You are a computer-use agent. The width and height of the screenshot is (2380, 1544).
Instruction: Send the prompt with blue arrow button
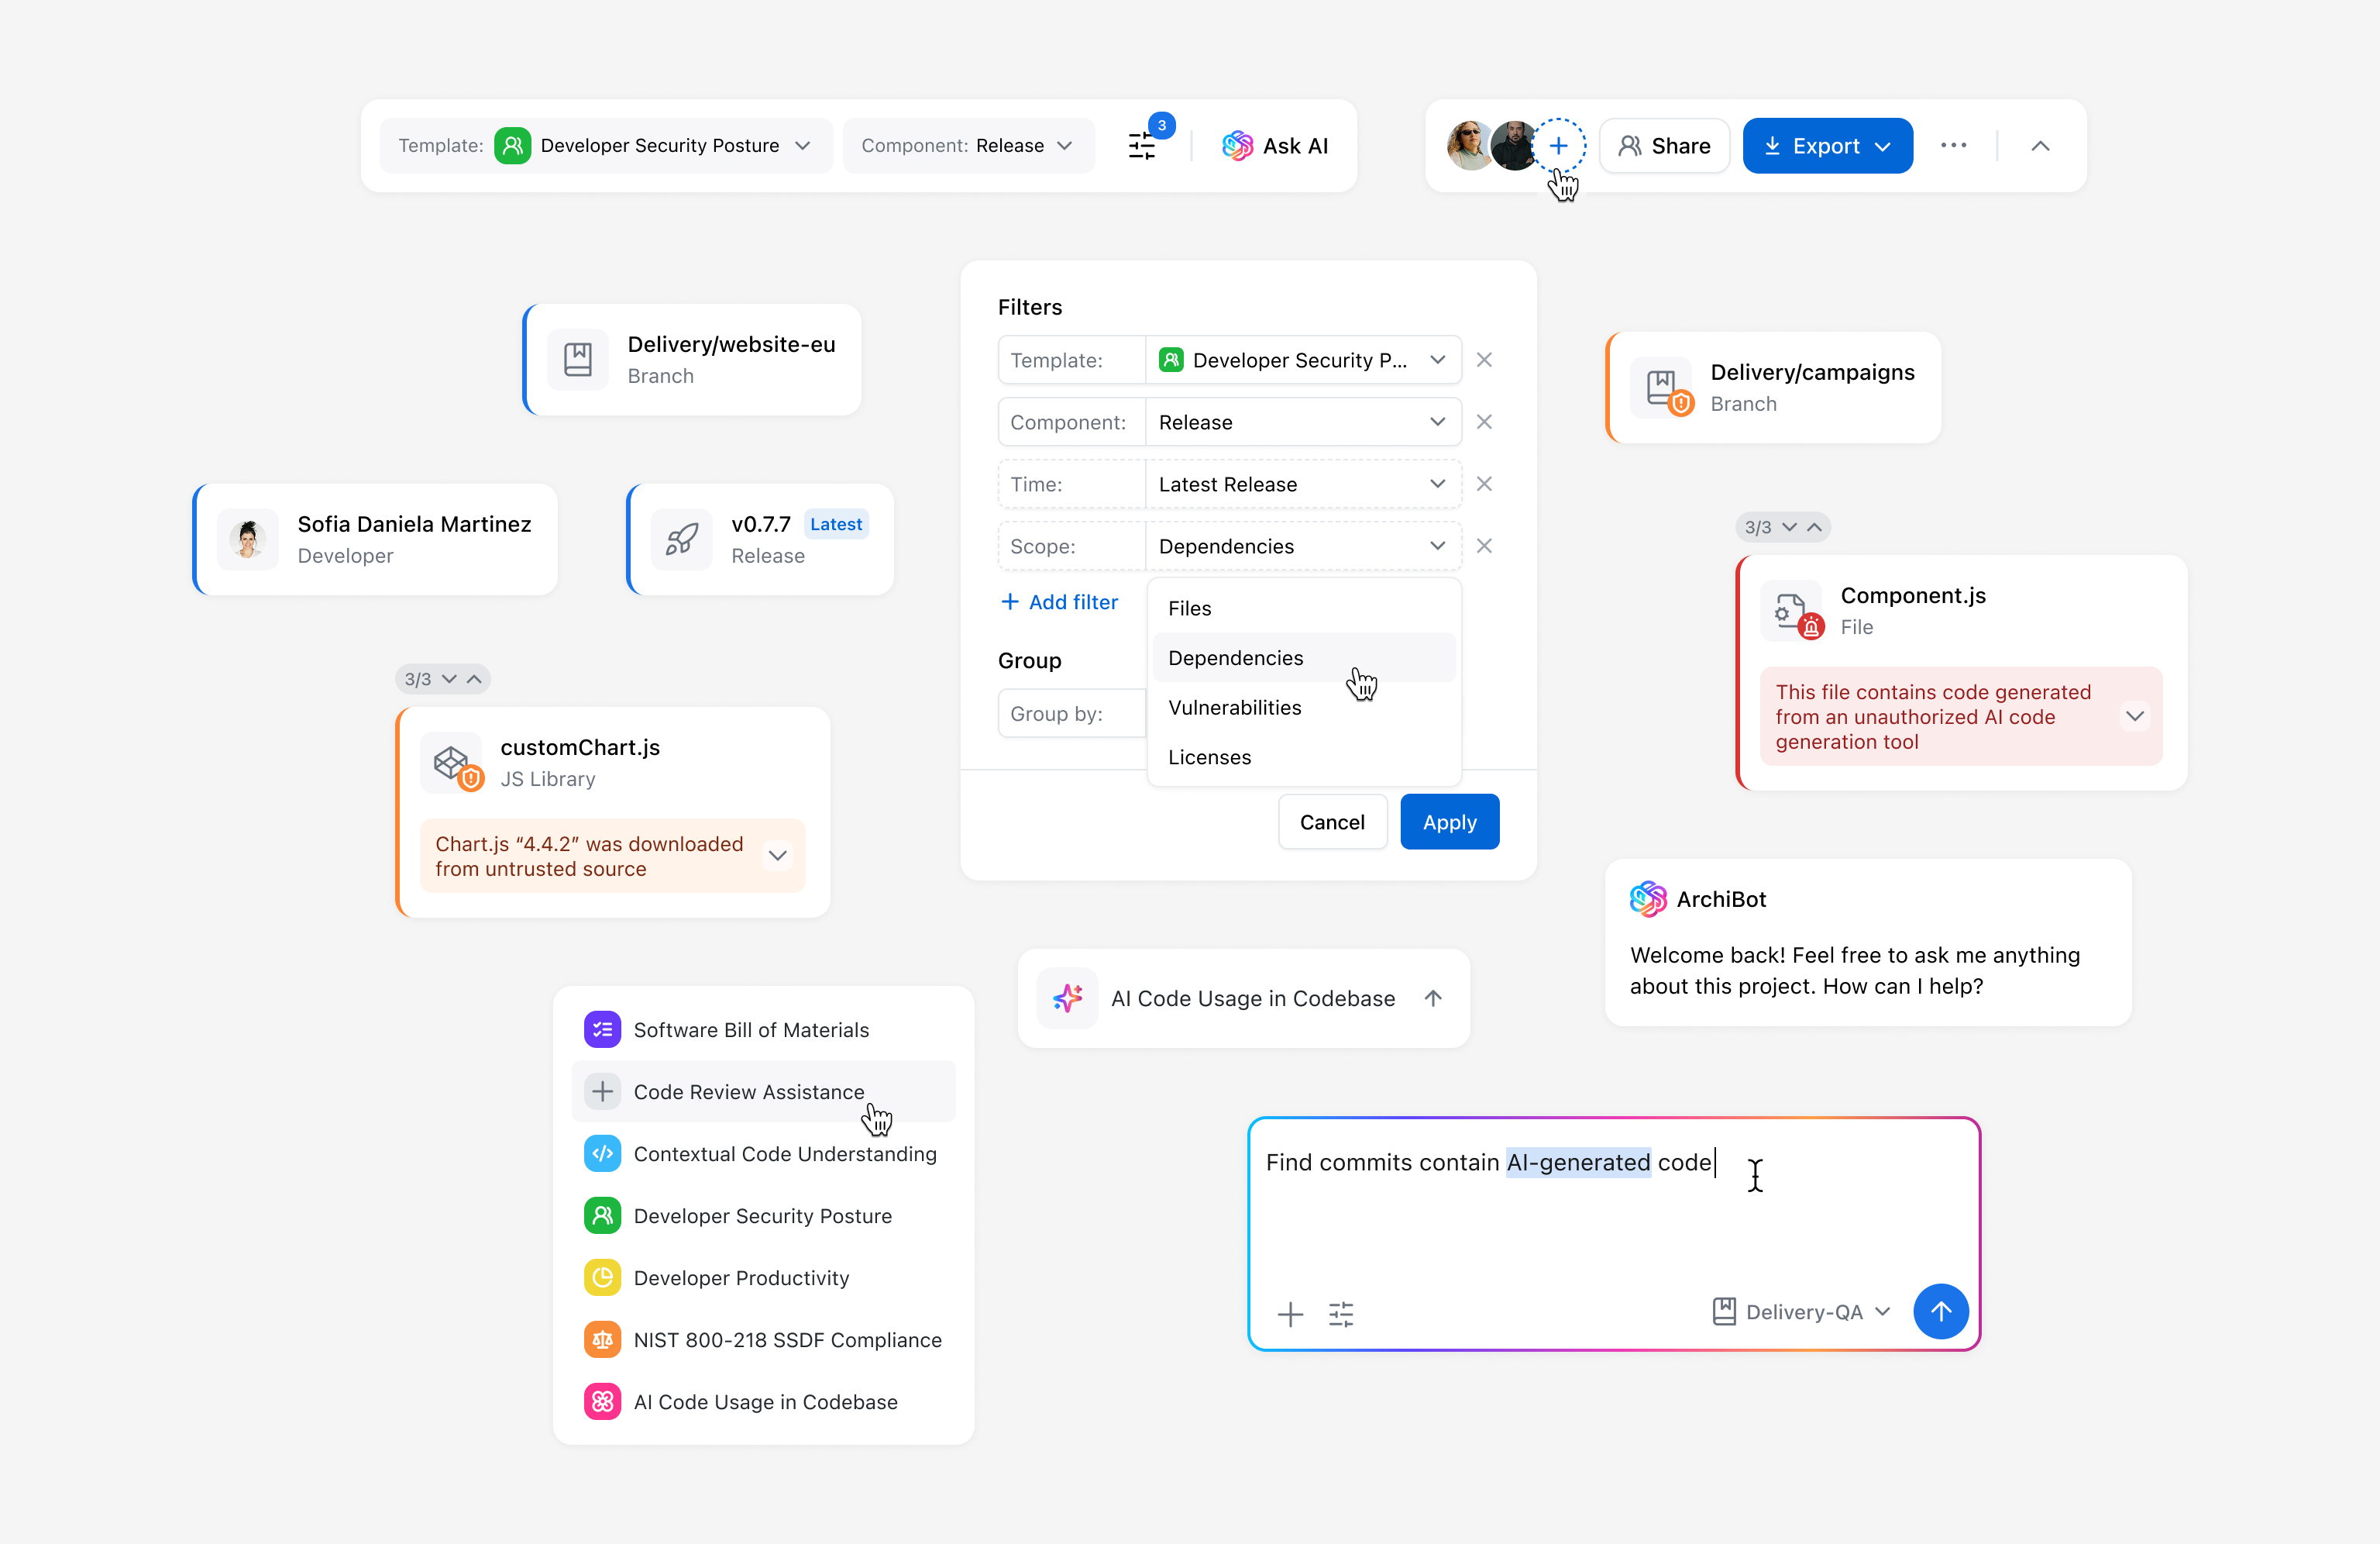1940,1311
